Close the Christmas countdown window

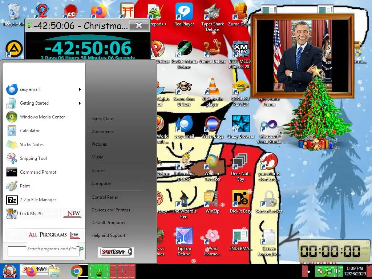139,25
